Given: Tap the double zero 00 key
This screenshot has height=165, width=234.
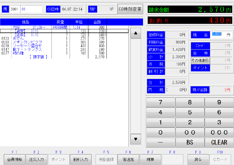Looking at the screenshot, I should [190, 132].
